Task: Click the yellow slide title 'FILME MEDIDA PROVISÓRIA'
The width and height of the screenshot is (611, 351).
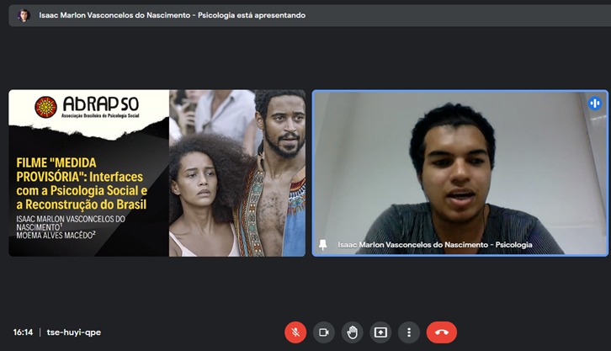Action: pos(82,183)
